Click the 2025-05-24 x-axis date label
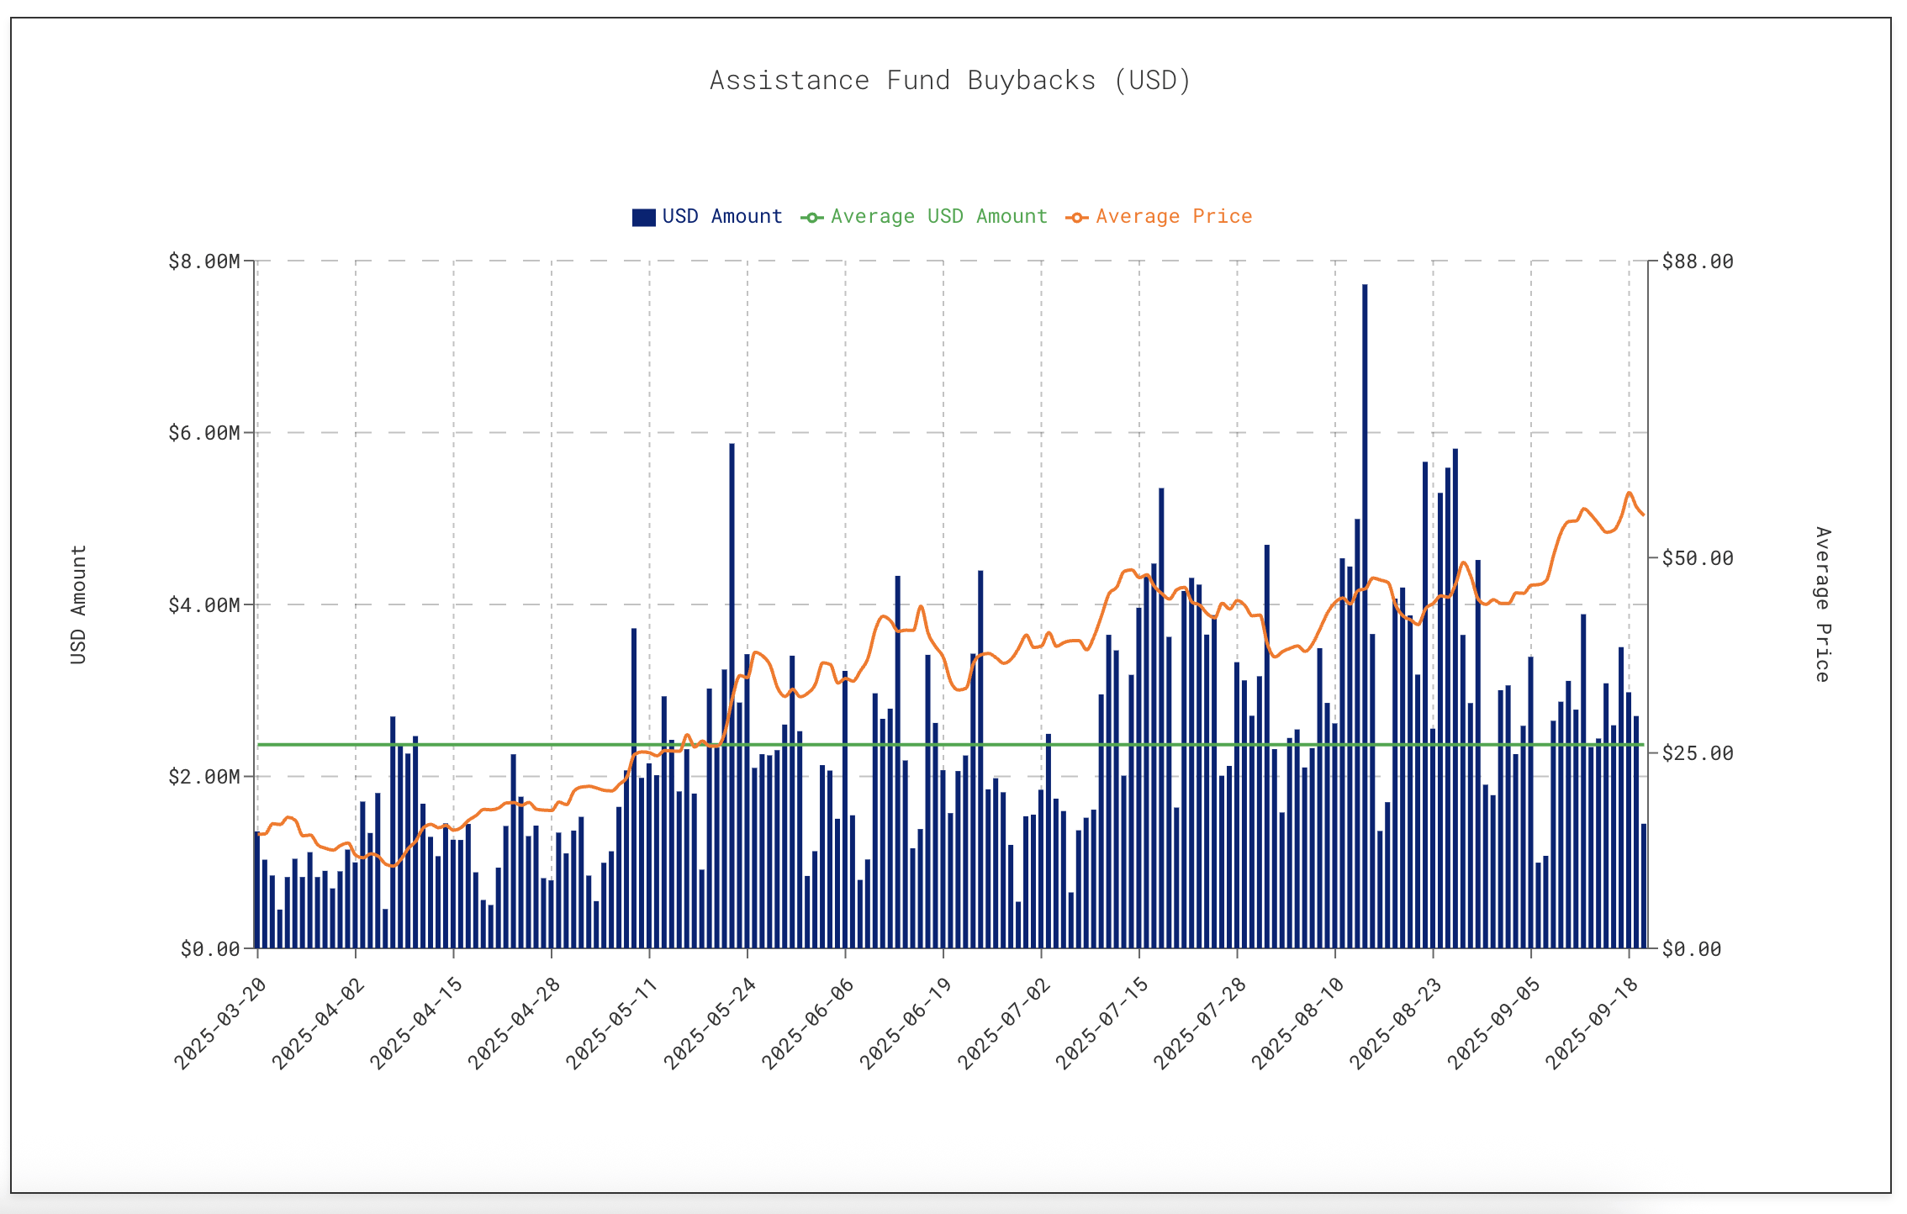This screenshot has width=1907, height=1214. 710,1023
